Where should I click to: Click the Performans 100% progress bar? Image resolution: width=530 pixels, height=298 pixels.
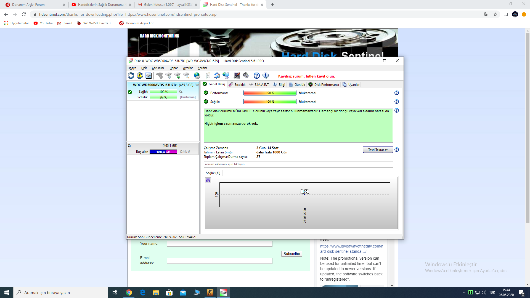click(x=270, y=93)
